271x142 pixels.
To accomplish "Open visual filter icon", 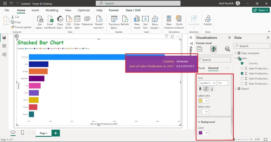I will pyautogui.click(x=166, y=36).
